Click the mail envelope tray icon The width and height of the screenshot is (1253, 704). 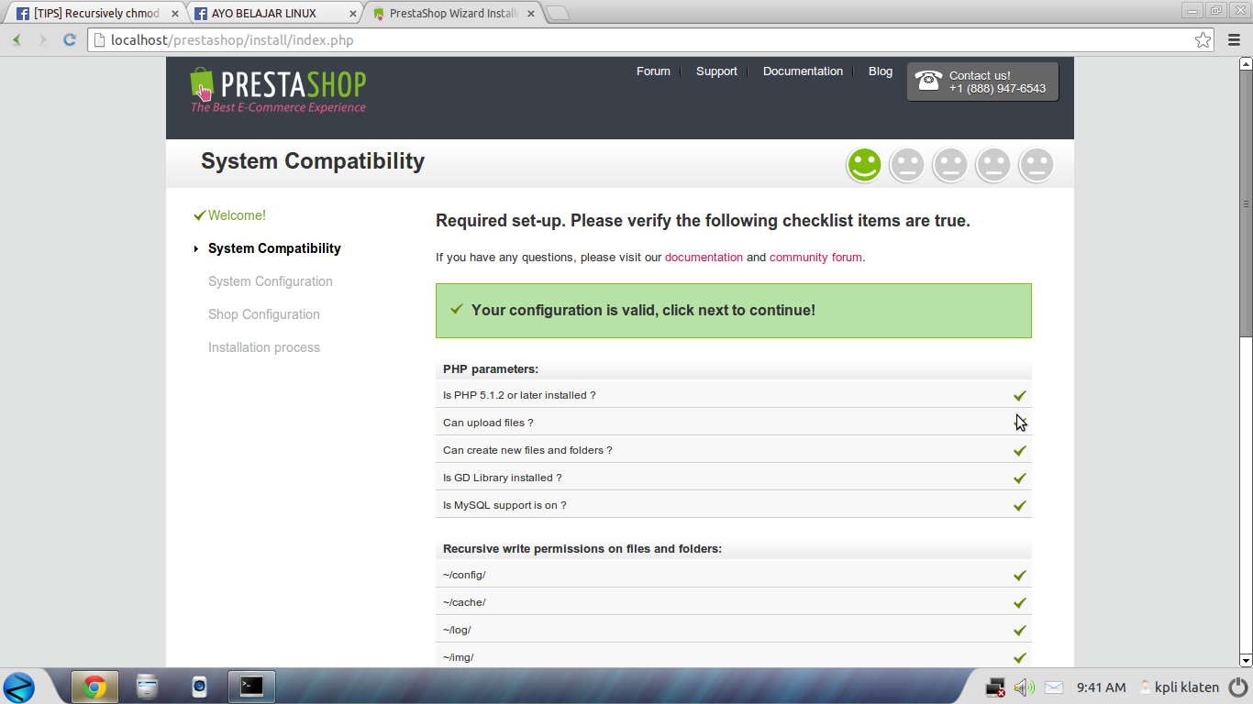1054,687
